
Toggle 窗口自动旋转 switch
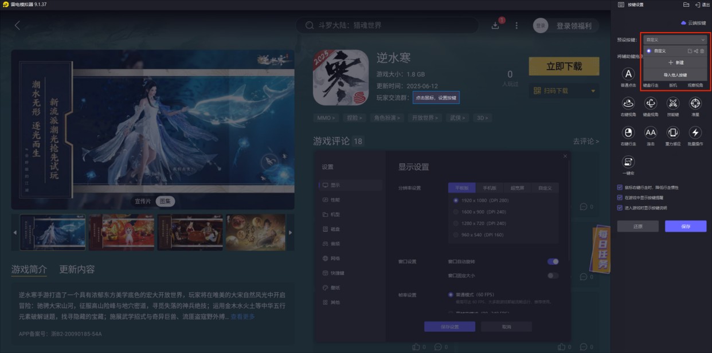[553, 262]
